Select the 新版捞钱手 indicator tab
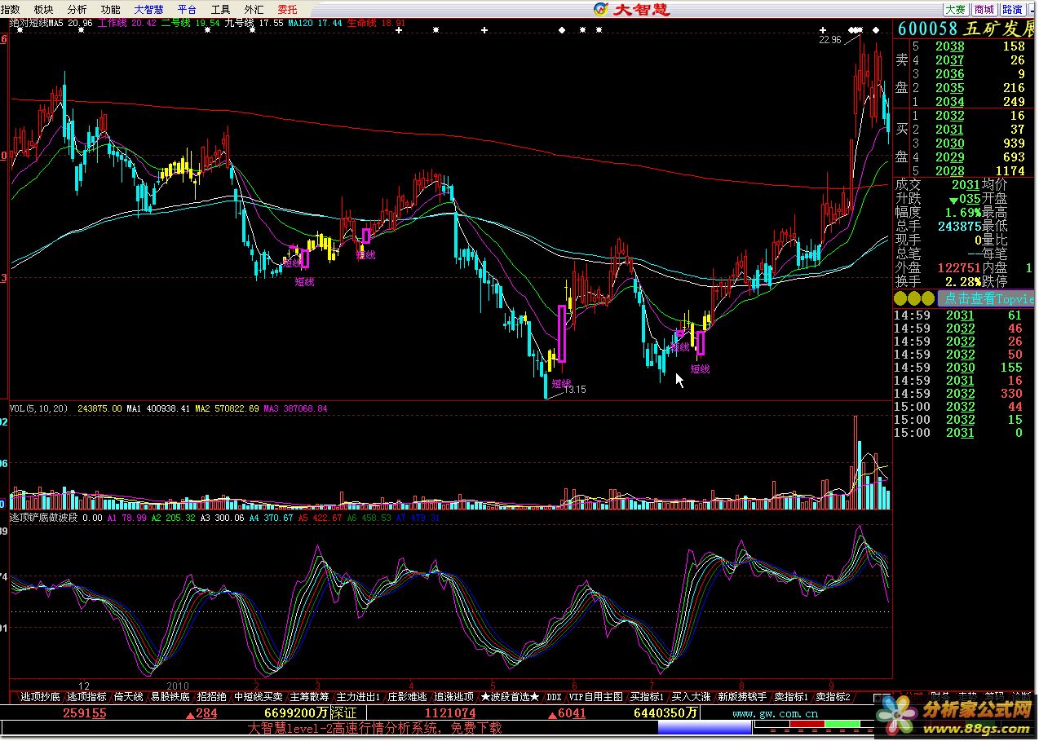Screen dimensions: 1039x741 [742, 697]
